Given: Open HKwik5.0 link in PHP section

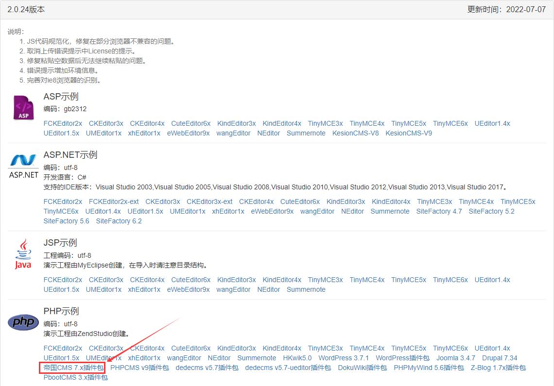Looking at the screenshot, I should tap(297, 358).
